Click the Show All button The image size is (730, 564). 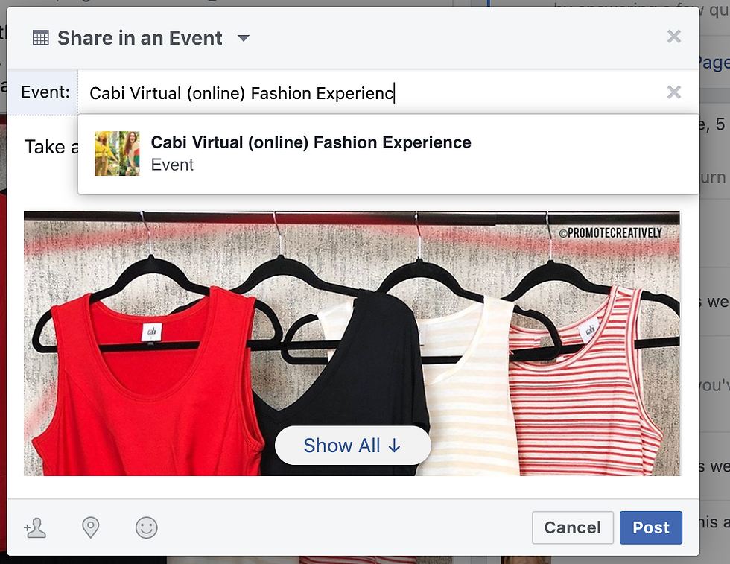coord(352,446)
